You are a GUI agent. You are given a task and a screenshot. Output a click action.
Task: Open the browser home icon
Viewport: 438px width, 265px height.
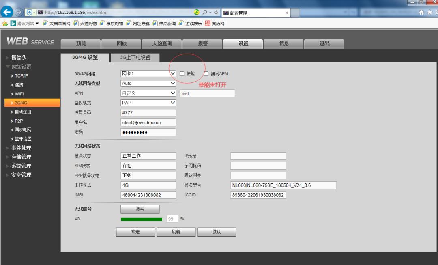coord(421,12)
